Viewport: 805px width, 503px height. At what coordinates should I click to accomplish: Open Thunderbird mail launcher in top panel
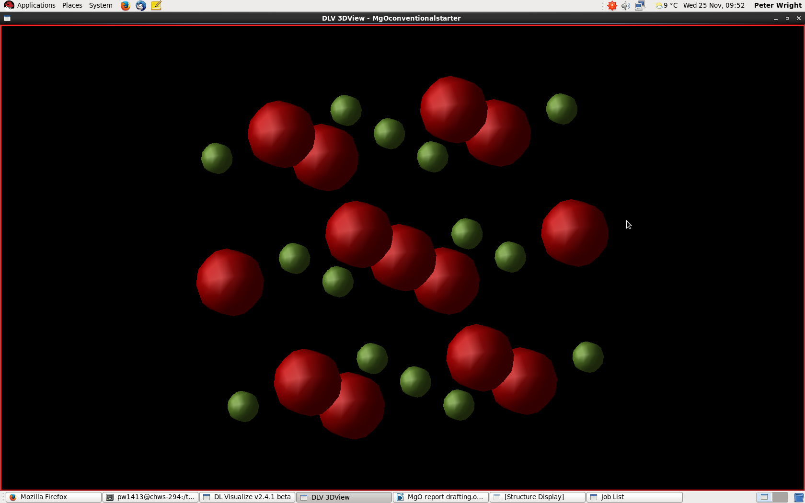(x=141, y=6)
